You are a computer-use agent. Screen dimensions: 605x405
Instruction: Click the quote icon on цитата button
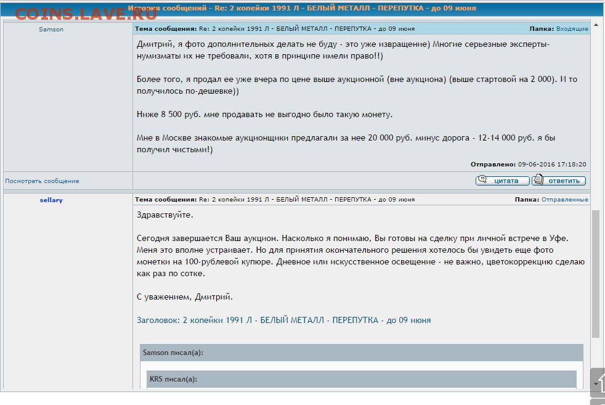click(x=482, y=179)
